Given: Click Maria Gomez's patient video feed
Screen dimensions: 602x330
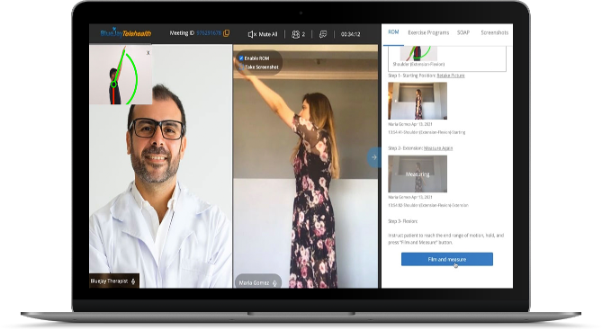Looking at the screenshot, I should [306, 166].
